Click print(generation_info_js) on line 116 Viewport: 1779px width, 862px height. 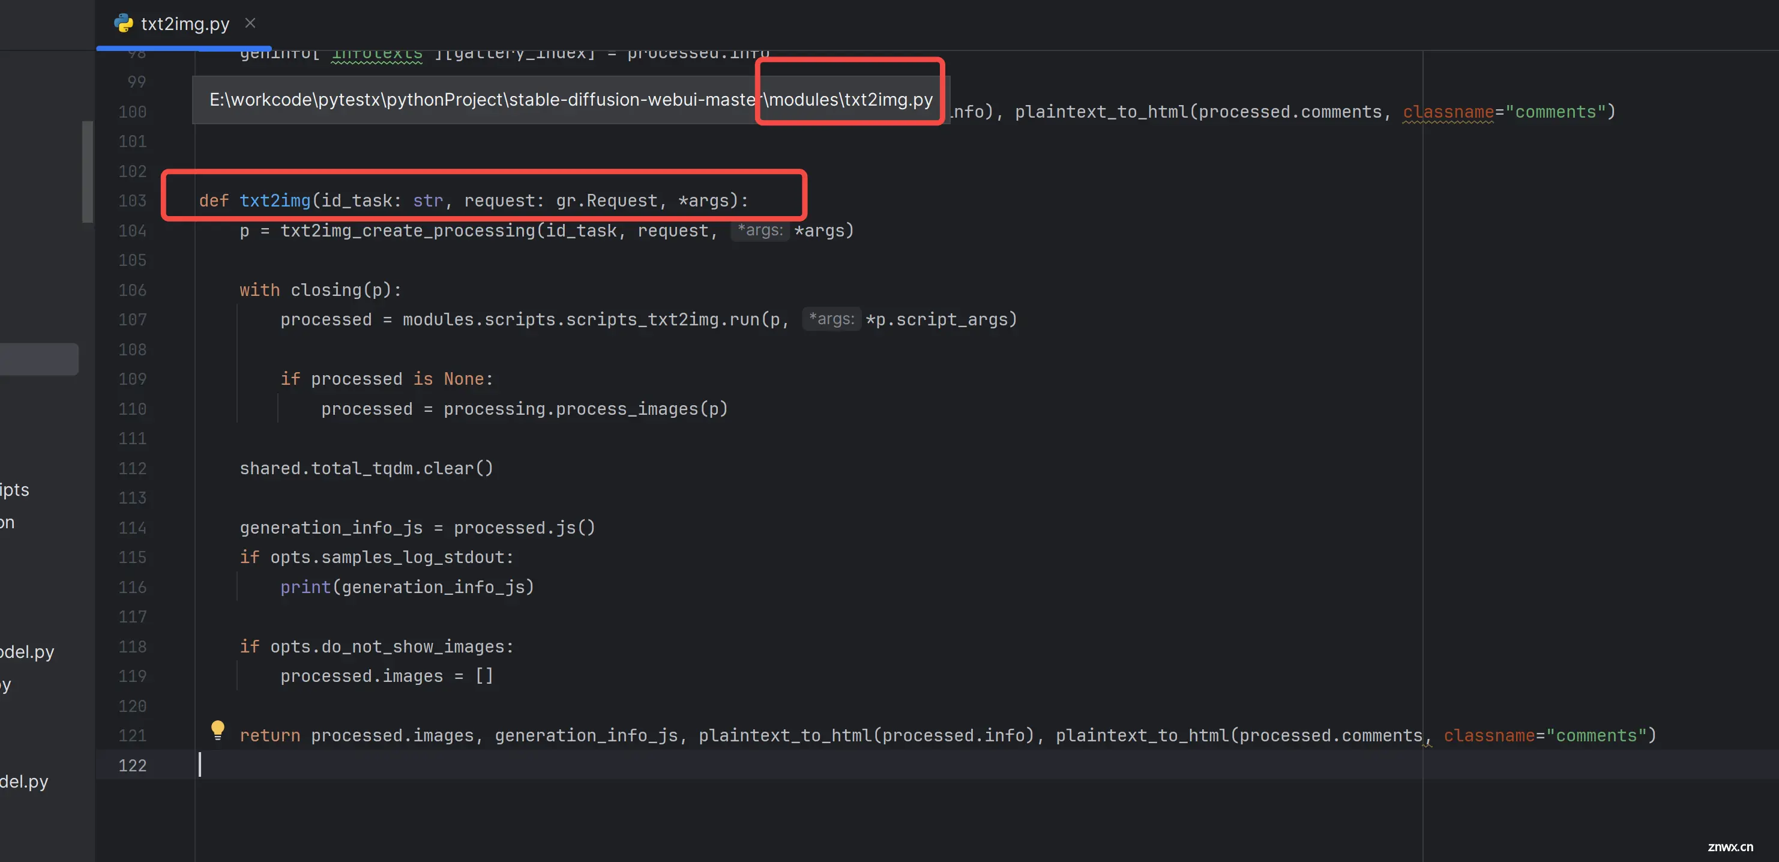tap(408, 587)
